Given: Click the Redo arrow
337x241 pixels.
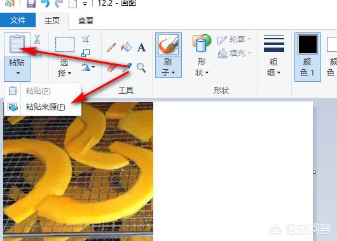Looking at the screenshot, I should click(58, 3).
